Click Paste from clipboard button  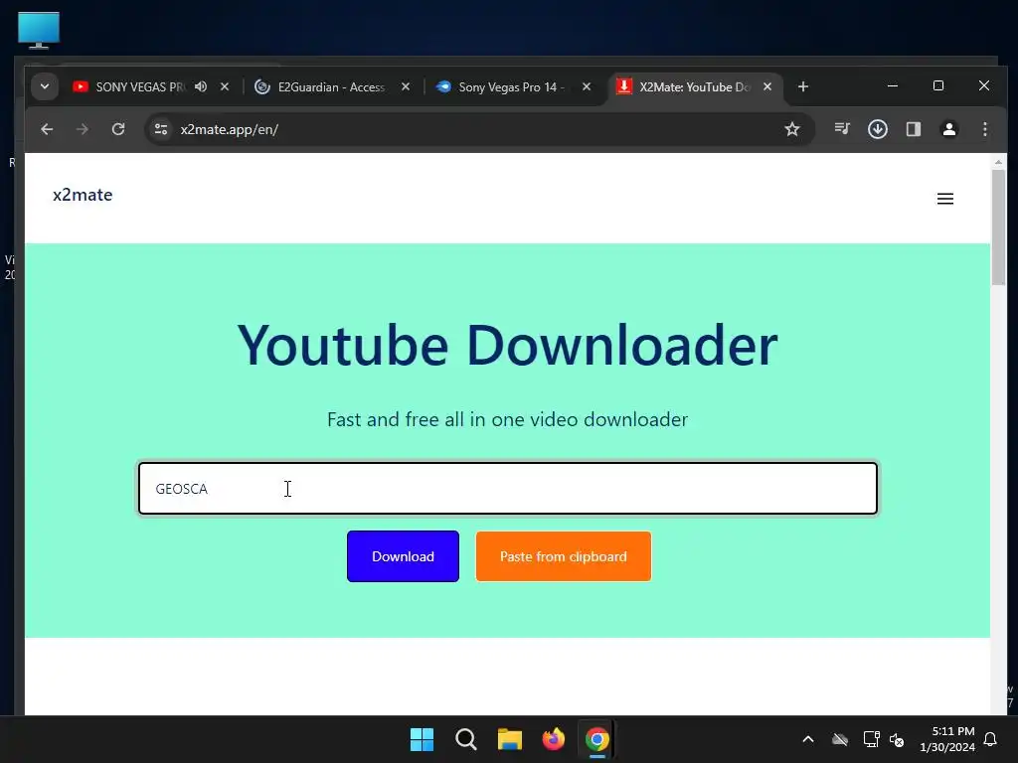coord(564,556)
